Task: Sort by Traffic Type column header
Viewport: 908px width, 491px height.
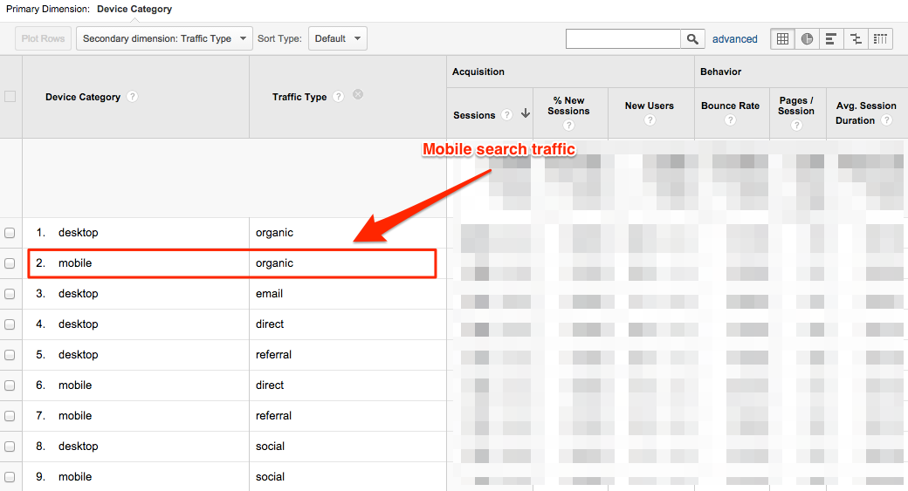Action: 299,97
